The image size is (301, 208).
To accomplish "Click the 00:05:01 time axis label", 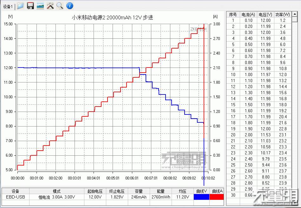I will (x=113, y=178).
